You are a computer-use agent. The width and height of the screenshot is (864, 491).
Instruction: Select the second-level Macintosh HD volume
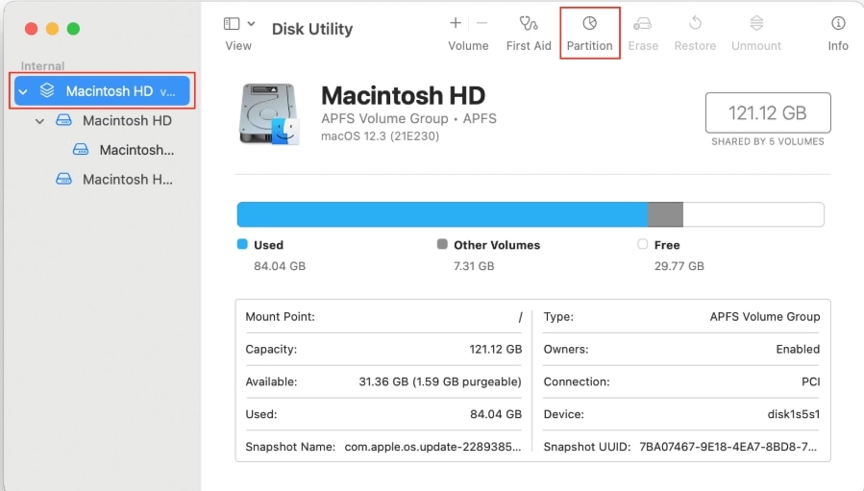tap(127, 121)
